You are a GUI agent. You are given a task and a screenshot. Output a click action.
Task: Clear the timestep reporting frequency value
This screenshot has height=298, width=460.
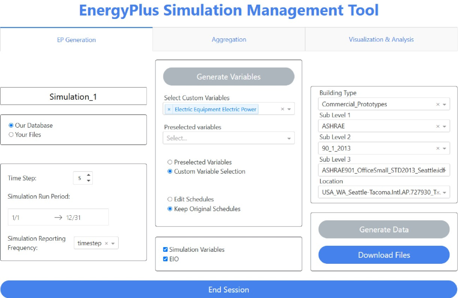point(107,243)
